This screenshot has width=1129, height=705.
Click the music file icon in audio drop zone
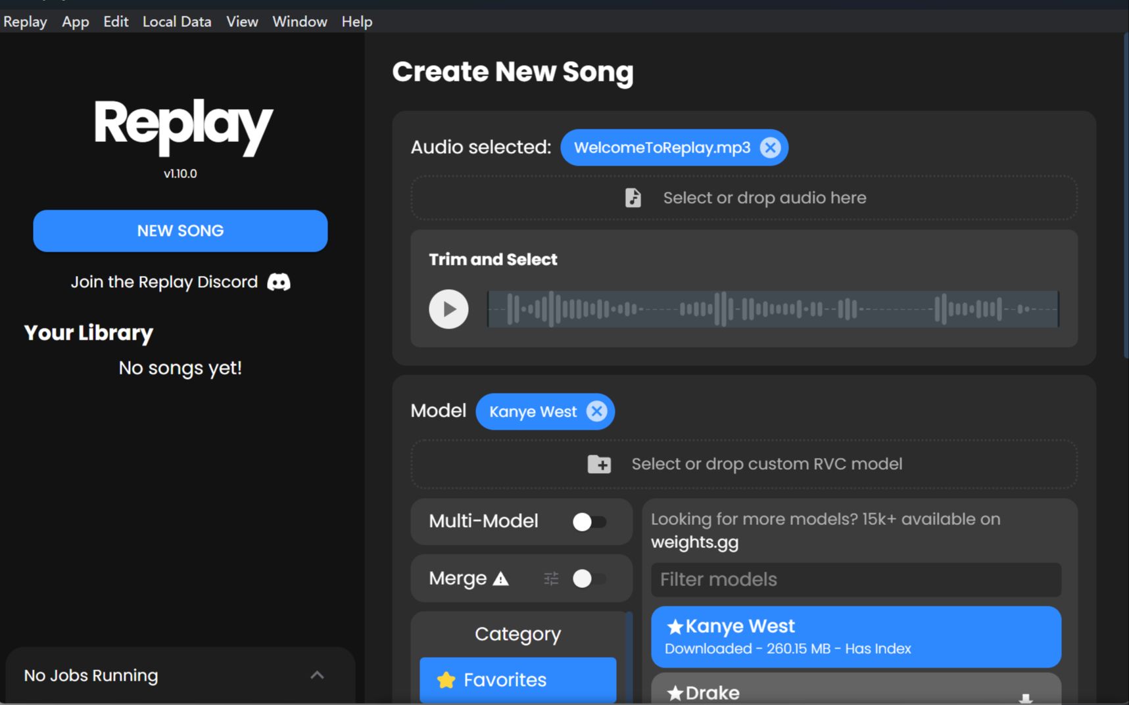click(633, 198)
